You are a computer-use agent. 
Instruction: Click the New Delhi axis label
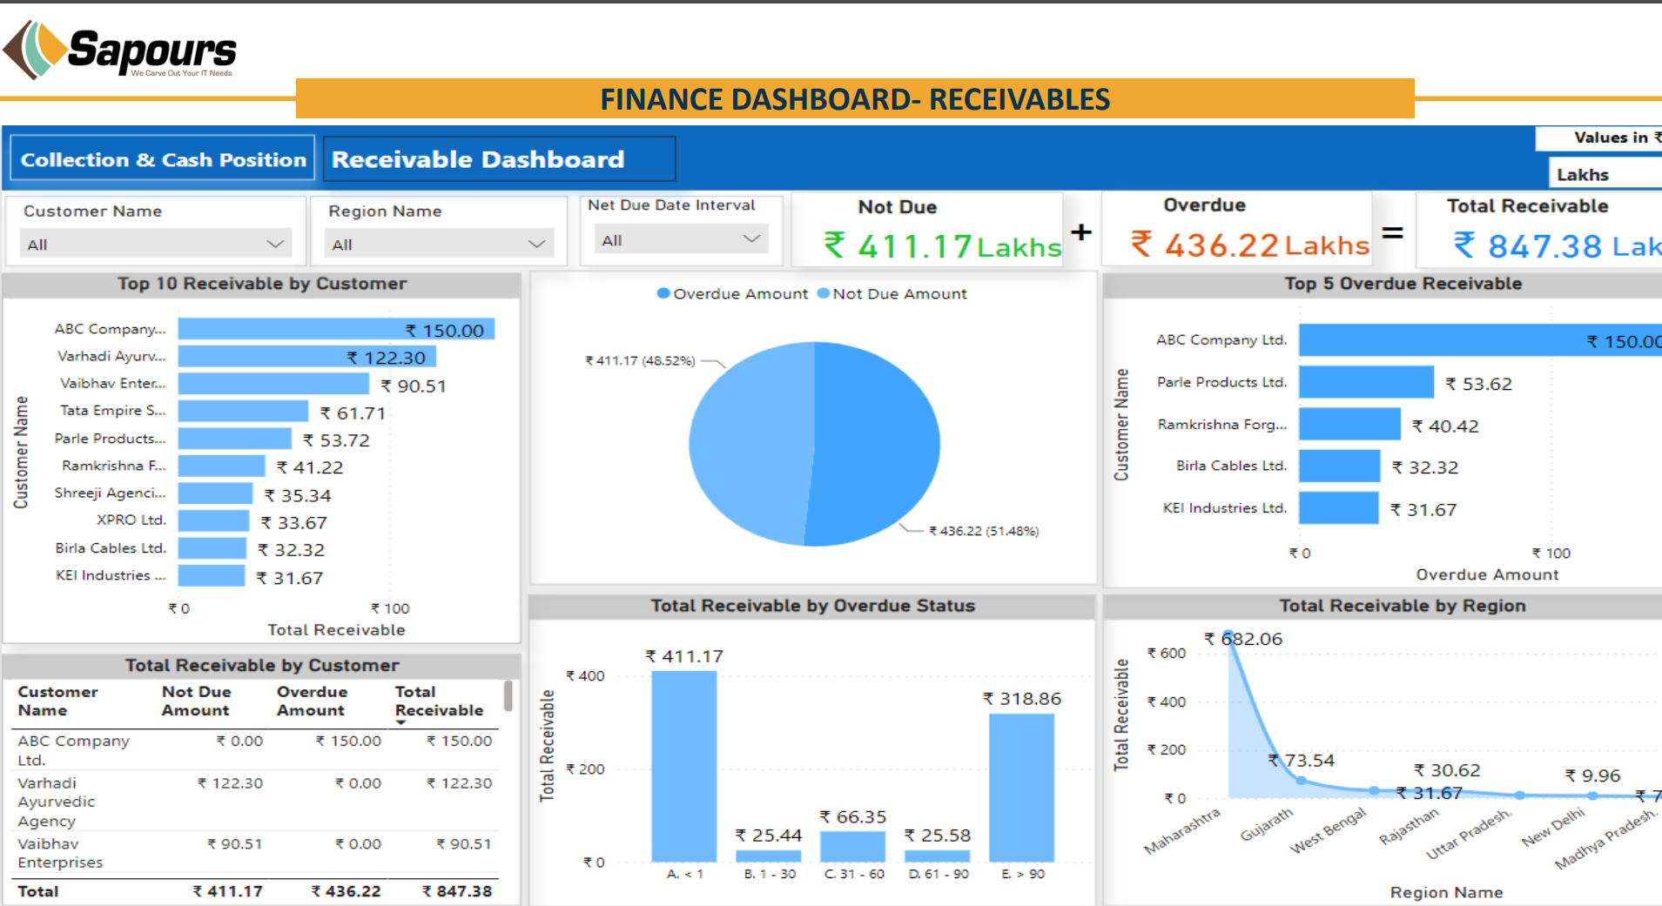tap(1552, 827)
